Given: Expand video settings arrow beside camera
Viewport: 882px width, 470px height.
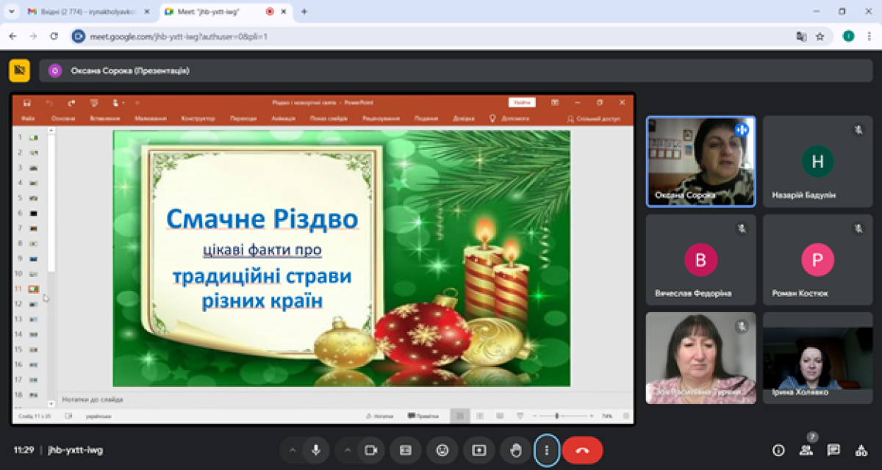Looking at the screenshot, I should 348,450.
